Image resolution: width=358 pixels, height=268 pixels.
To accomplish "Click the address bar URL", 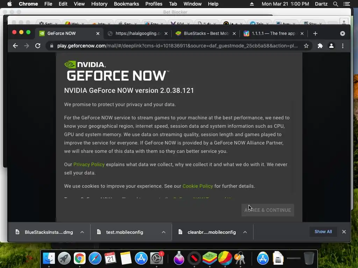I will pyautogui.click(x=177, y=46).
